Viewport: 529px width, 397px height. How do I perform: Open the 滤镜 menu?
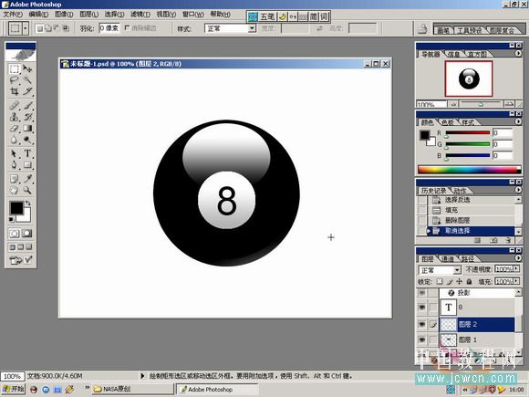click(140, 15)
